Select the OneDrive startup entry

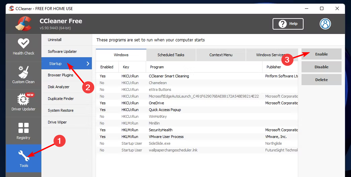[197, 103]
